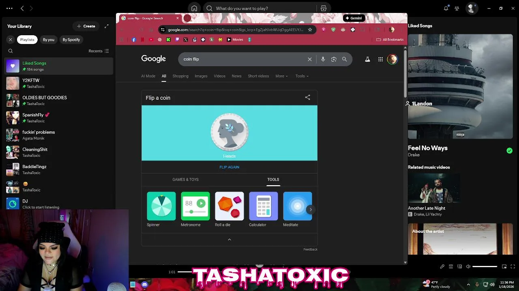This screenshot has width=519, height=291.
Task: Open Liked Songs playlist in library
Action: 59,66
